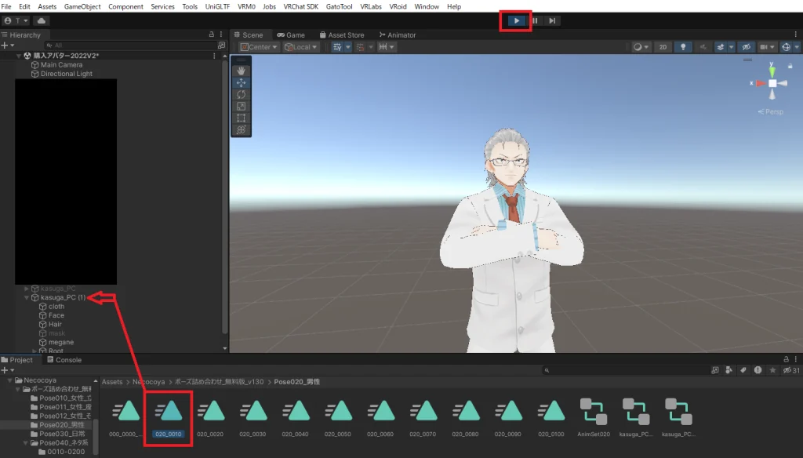Viewport: 803px width, 458px height.
Task: Open the Hierarchy add (+) dropdown
Action: click(x=7, y=45)
